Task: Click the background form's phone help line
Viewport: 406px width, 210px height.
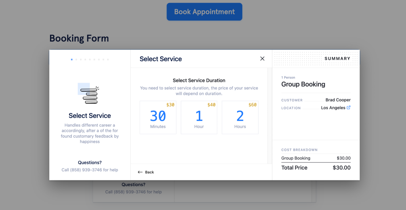Action: point(133,192)
